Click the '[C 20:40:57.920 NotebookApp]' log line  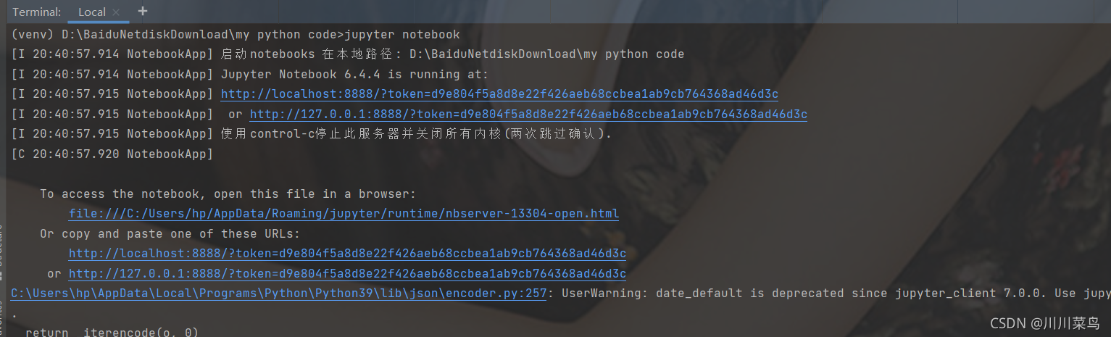[x=112, y=154]
